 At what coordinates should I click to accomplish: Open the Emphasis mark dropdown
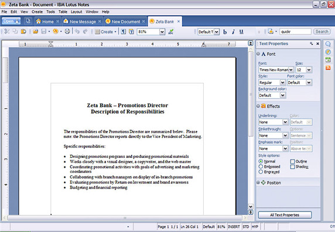[x=285, y=148]
